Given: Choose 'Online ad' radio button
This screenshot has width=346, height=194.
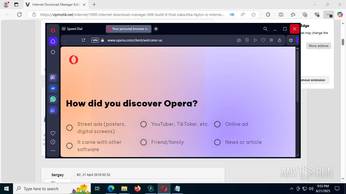Looking at the screenshot, I should pyautogui.click(x=217, y=124).
